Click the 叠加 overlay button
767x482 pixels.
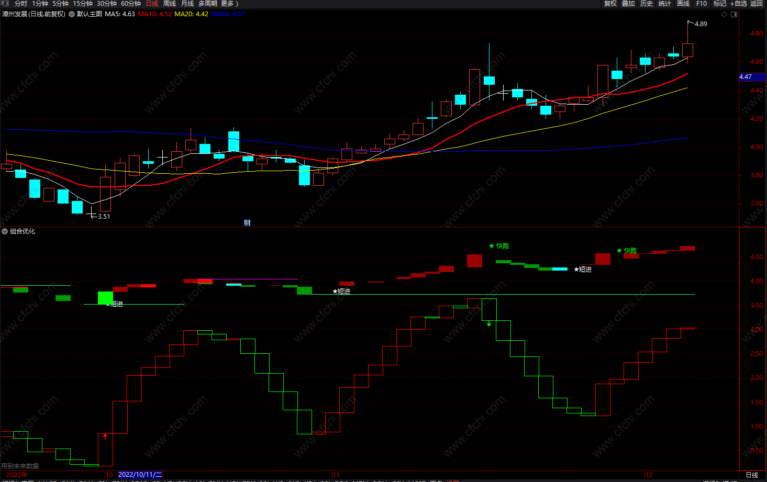click(x=628, y=4)
